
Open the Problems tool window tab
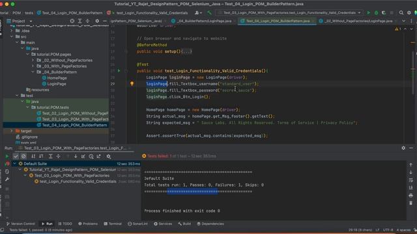(88, 224)
